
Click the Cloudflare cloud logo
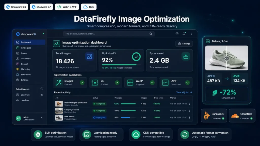(235, 116)
